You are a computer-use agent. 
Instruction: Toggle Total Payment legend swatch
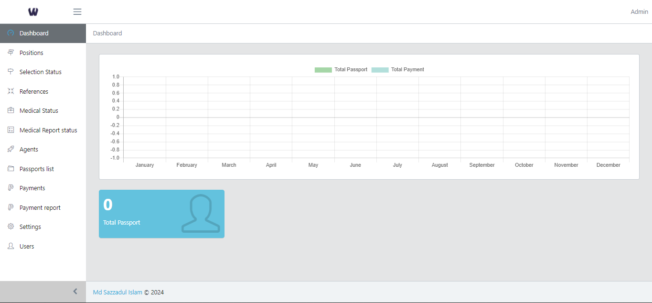coord(380,70)
